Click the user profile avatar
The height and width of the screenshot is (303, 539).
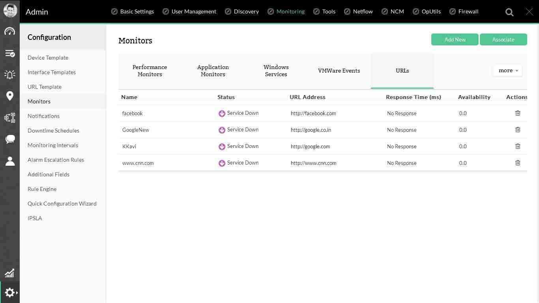[x=10, y=11]
